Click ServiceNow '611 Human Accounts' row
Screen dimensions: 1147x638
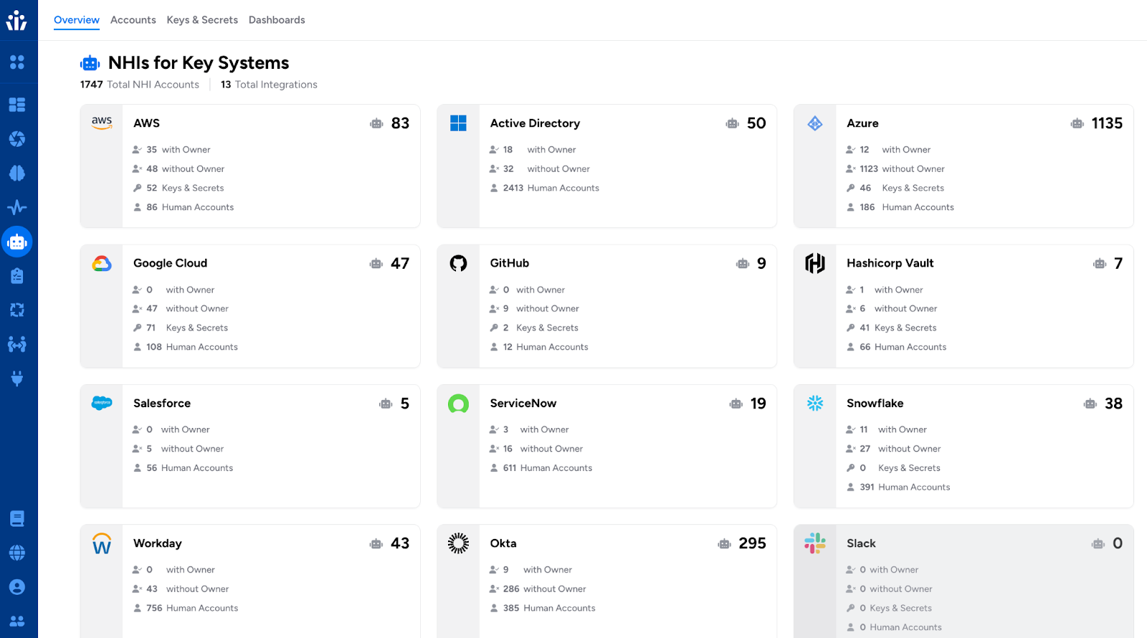point(541,468)
